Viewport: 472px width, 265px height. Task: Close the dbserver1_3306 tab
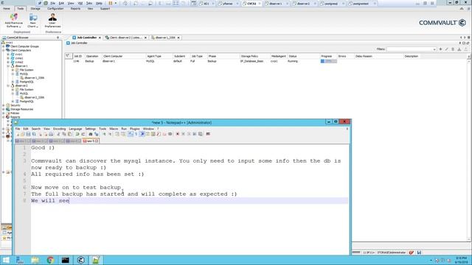tap(178, 38)
